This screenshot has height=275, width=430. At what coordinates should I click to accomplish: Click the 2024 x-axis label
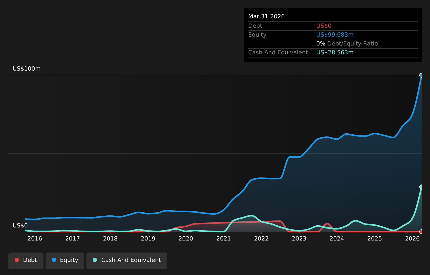point(337,238)
